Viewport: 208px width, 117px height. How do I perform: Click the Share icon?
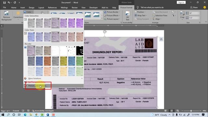[x=191, y=7]
